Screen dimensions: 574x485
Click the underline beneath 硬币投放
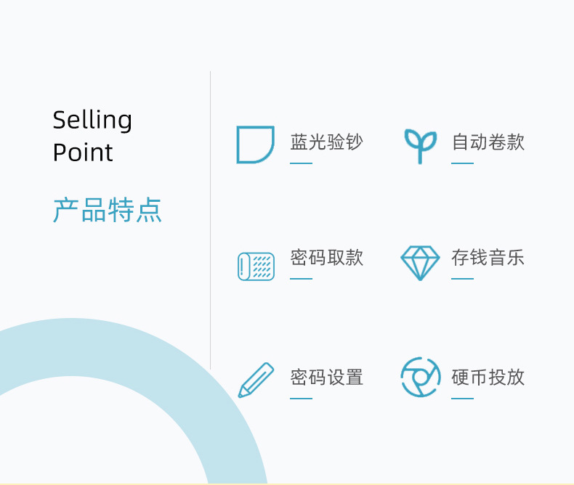point(462,399)
